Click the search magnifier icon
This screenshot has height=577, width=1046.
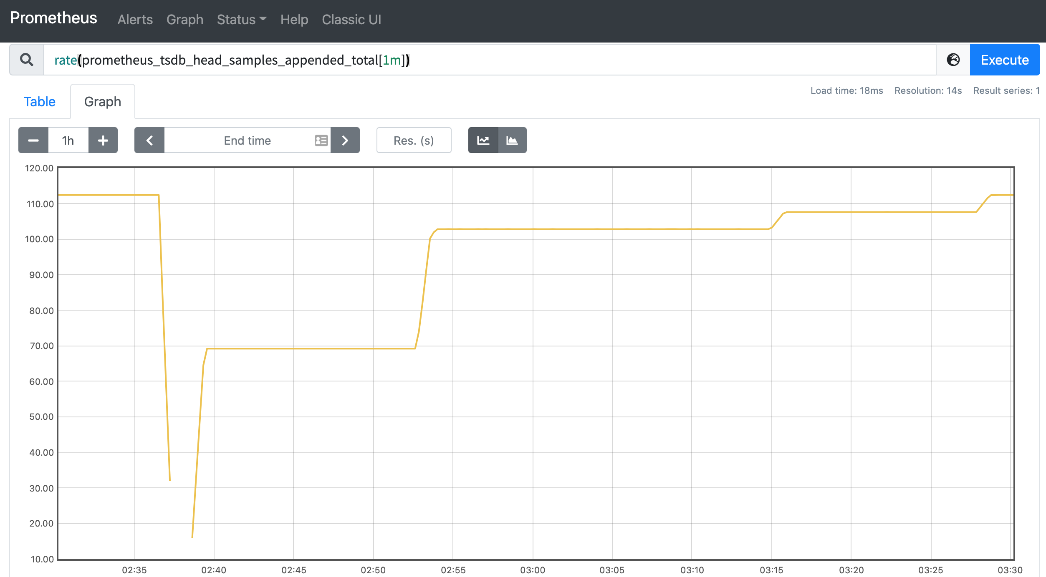point(27,60)
